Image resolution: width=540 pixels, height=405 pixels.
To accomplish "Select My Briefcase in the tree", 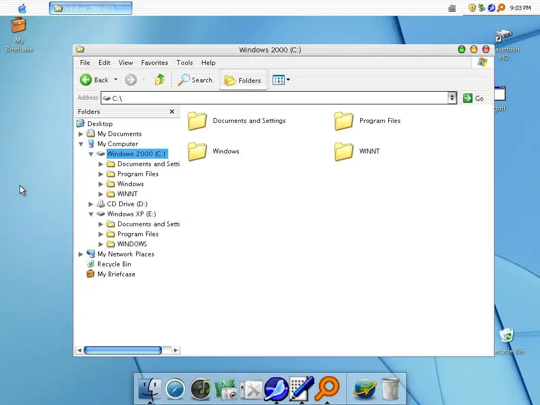I will click(117, 274).
